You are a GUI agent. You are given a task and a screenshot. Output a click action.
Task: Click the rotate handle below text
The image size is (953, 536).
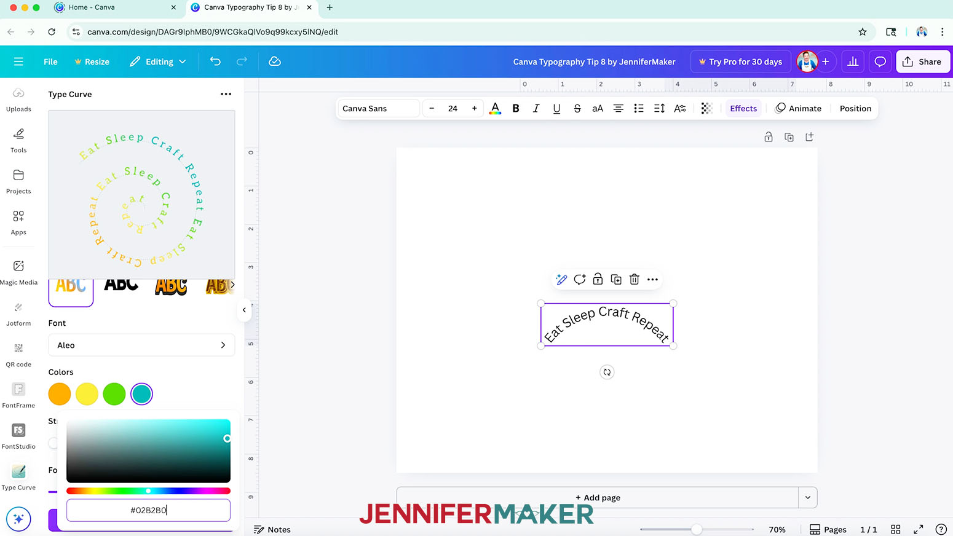[x=607, y=372]
